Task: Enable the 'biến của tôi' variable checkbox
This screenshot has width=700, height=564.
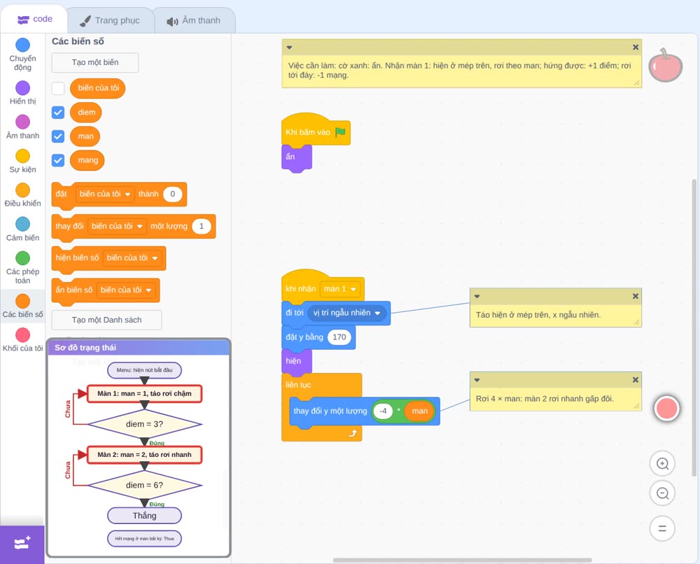Action: tap(58, 88)
